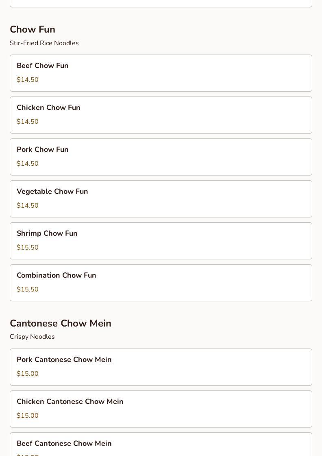
Task: Click the Shrimp Chow Fun card
Action: 161,241
